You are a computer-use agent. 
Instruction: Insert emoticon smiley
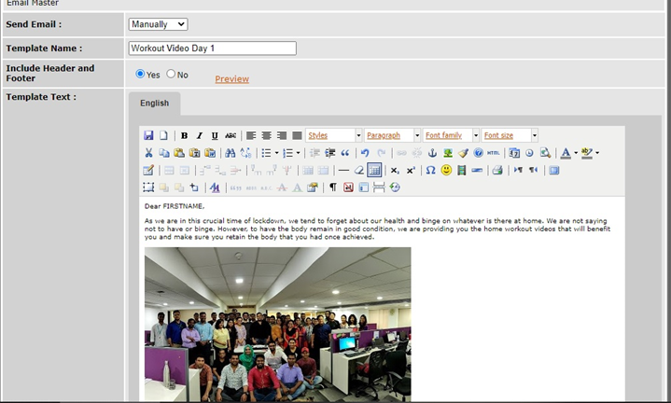[x=446, y=171]
